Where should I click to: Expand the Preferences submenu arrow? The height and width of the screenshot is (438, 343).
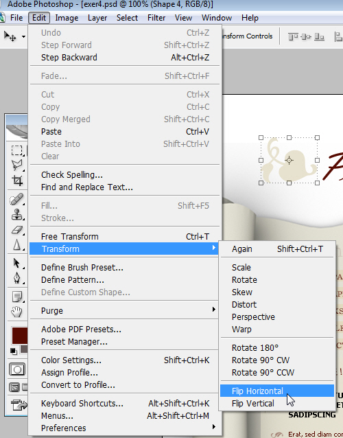pos(214,426)
